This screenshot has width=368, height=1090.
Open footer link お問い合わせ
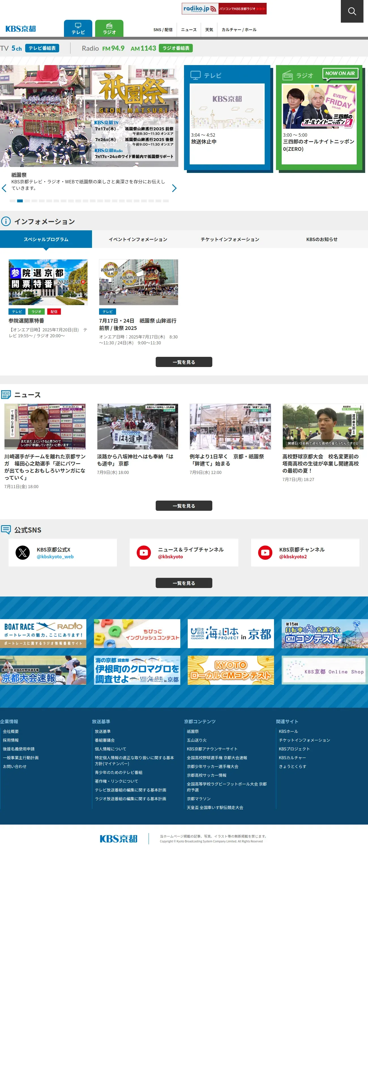click(15, 766)
